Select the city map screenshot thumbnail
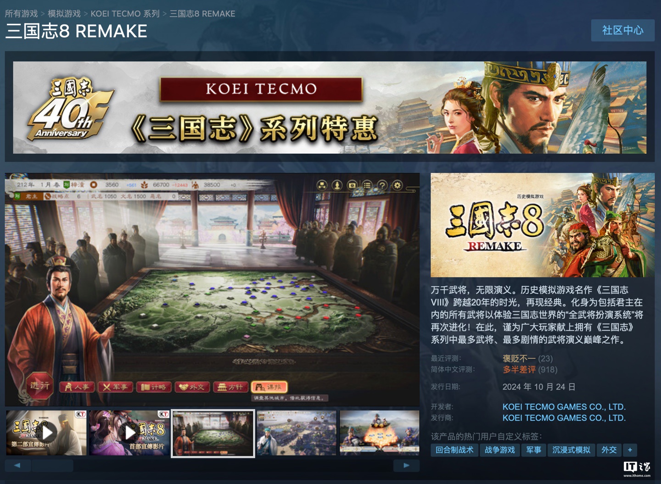This screenshot has width=661, height=484. 297,433
